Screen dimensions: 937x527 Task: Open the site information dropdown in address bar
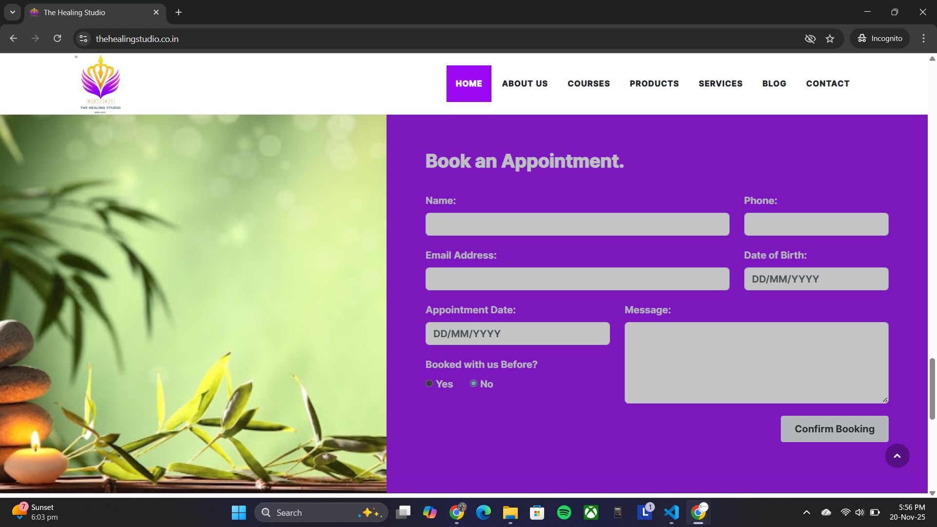83,39
